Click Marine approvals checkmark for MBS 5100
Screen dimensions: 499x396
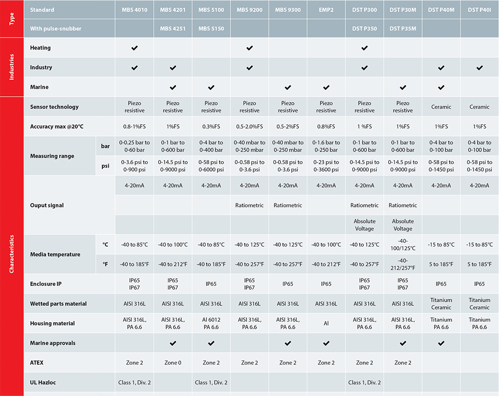pyautogui.click(x=211, y=343)
